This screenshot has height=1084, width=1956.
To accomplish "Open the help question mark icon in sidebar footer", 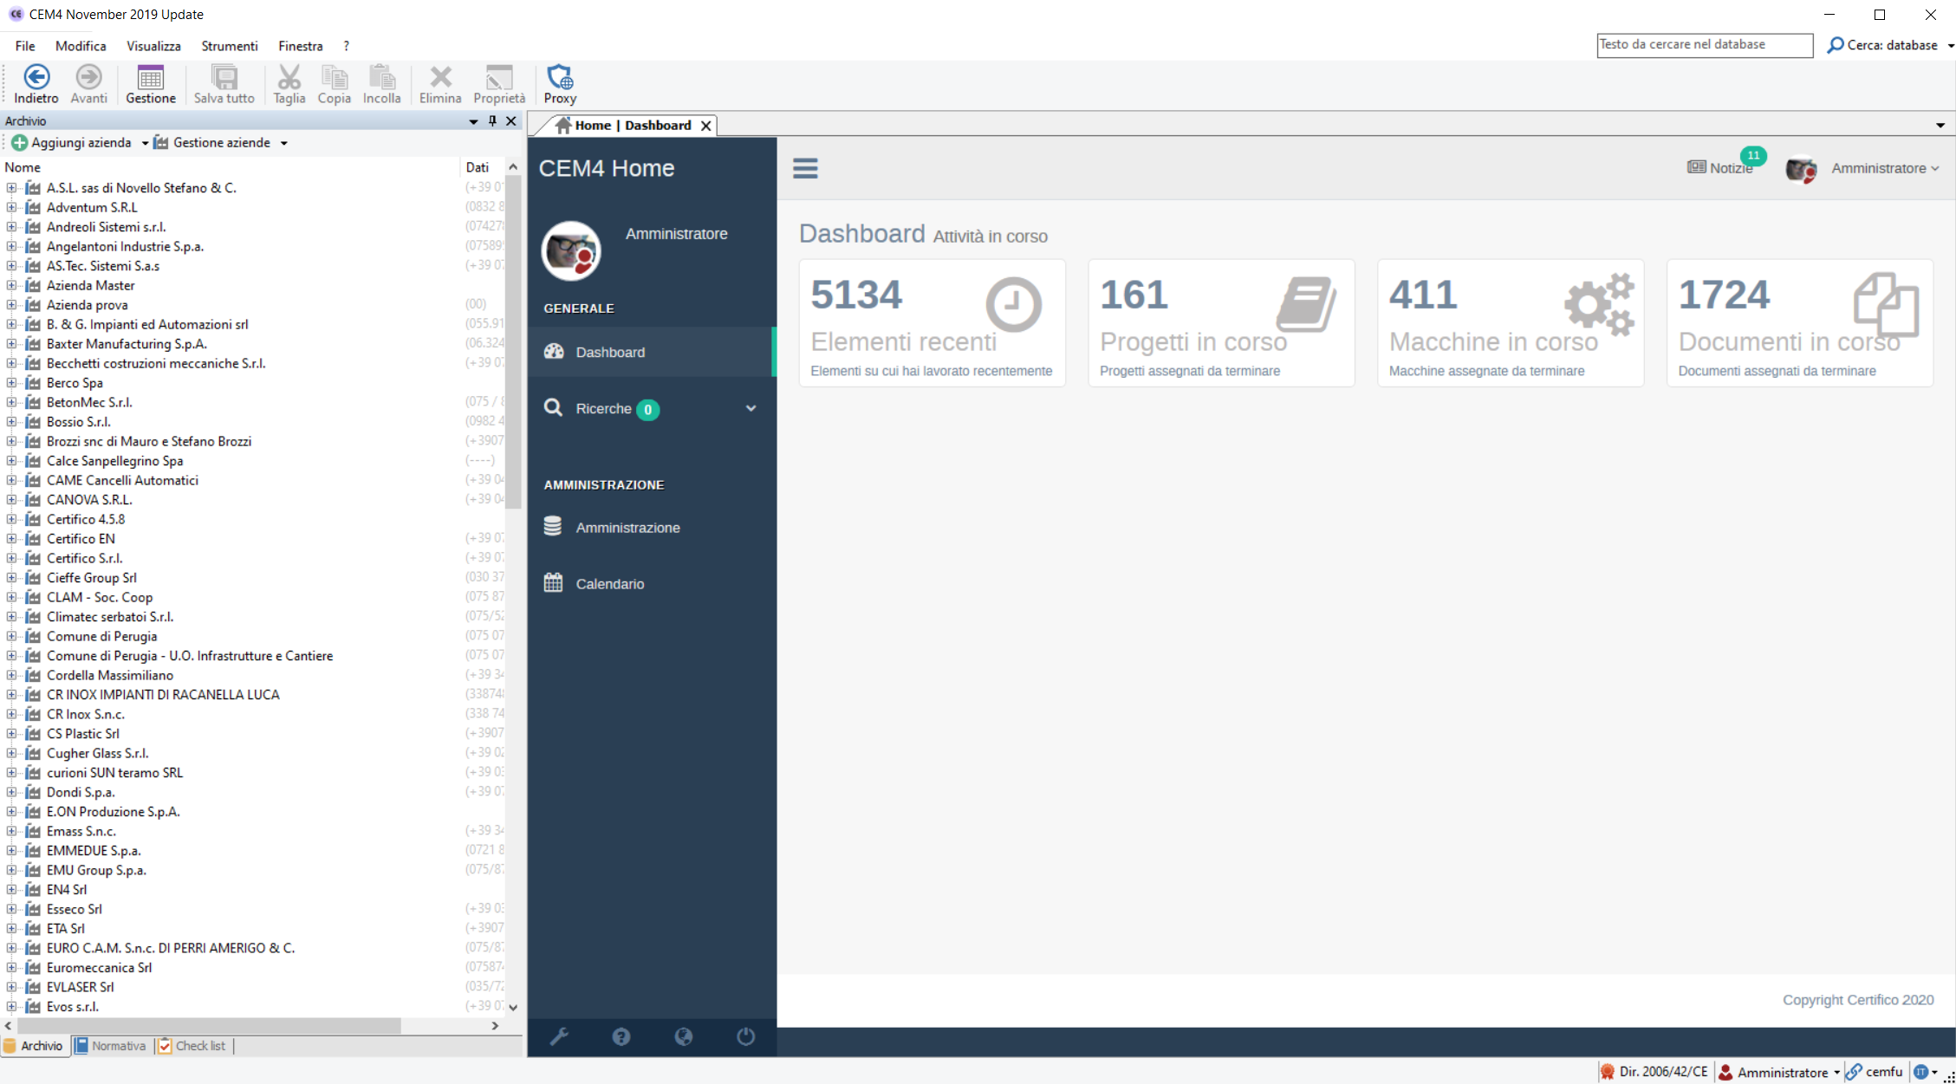I will pos(621,1036).
